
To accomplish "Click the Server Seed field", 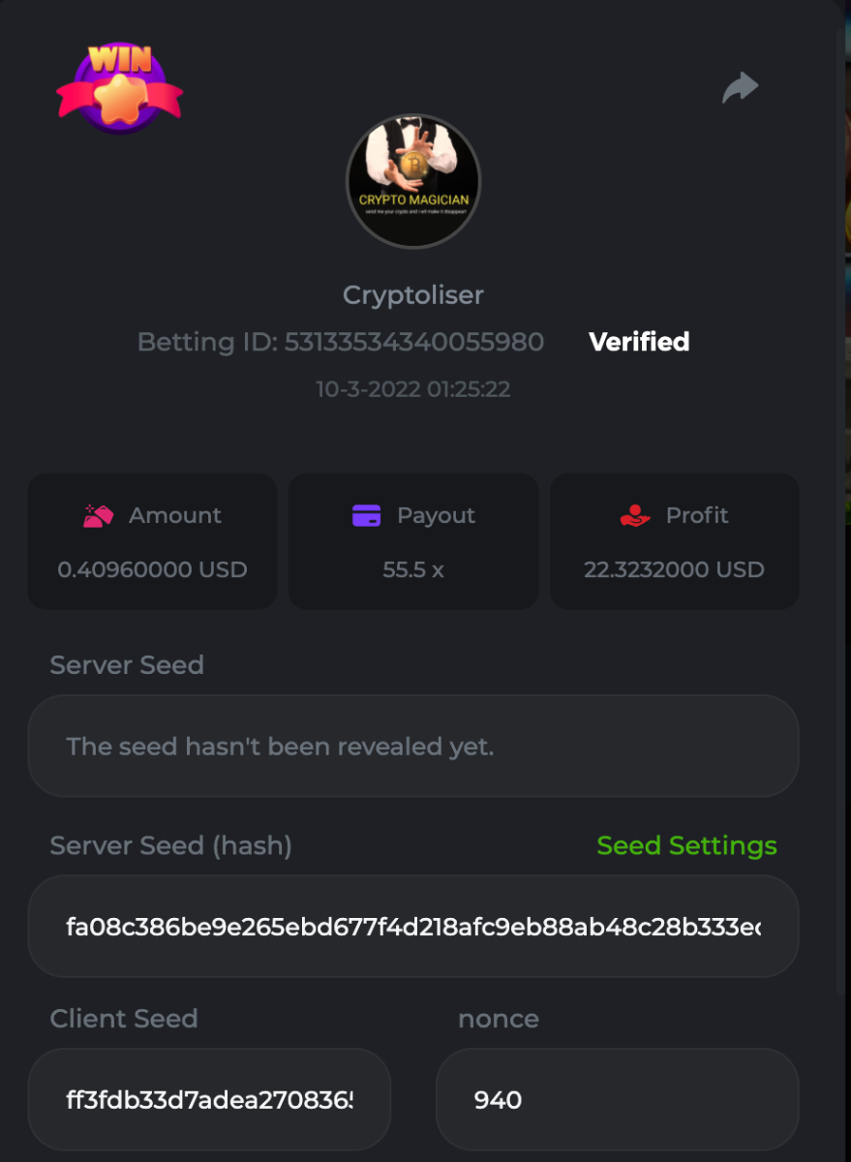I will click(413, 746).
